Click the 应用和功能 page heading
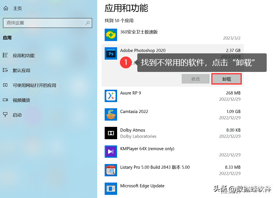Viewport: 277px width, 198px height. 126,8
